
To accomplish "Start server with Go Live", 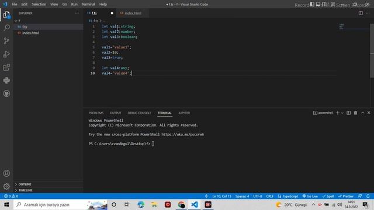I will (310, 196).
